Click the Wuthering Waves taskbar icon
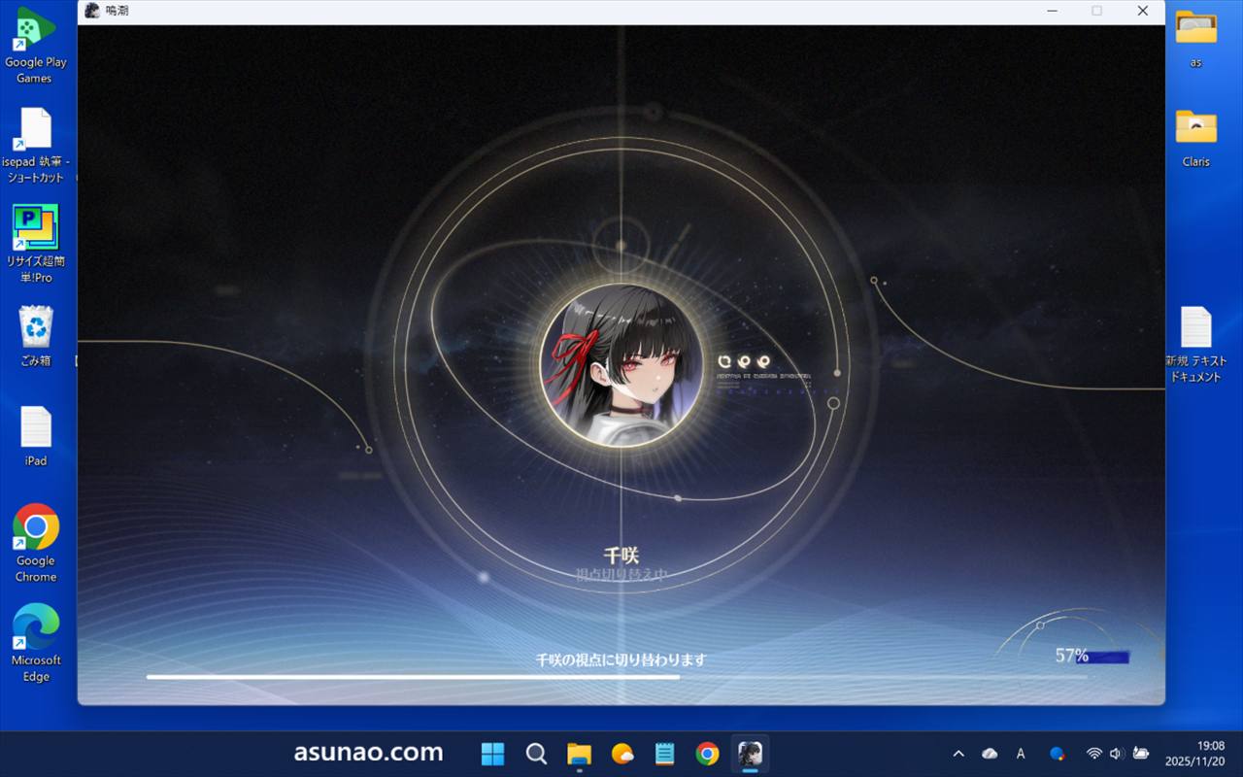 click(749, 754)
